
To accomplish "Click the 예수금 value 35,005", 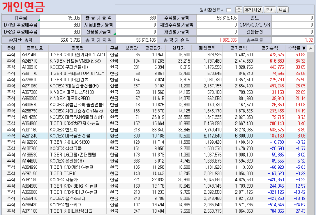I will (x=74, y=18).
